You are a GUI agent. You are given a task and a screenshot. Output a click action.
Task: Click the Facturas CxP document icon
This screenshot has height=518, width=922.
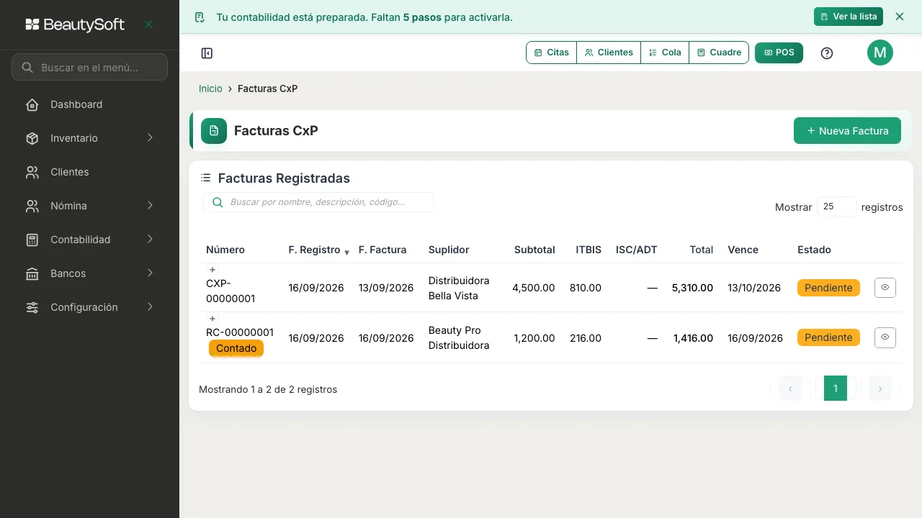point(214,131)
